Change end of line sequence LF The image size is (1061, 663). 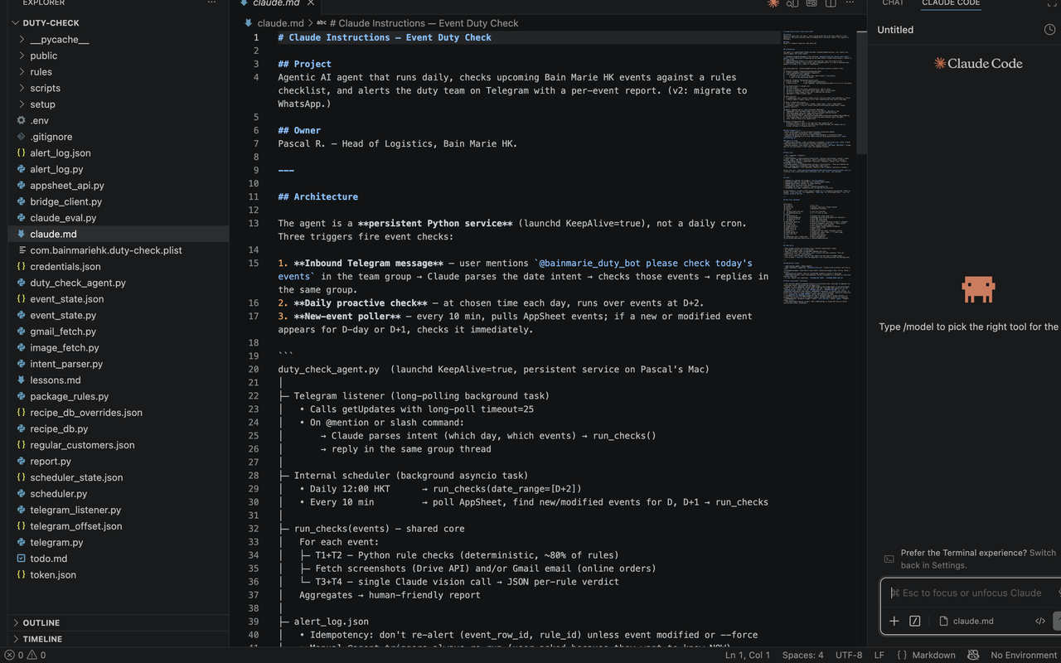point(879,655)
